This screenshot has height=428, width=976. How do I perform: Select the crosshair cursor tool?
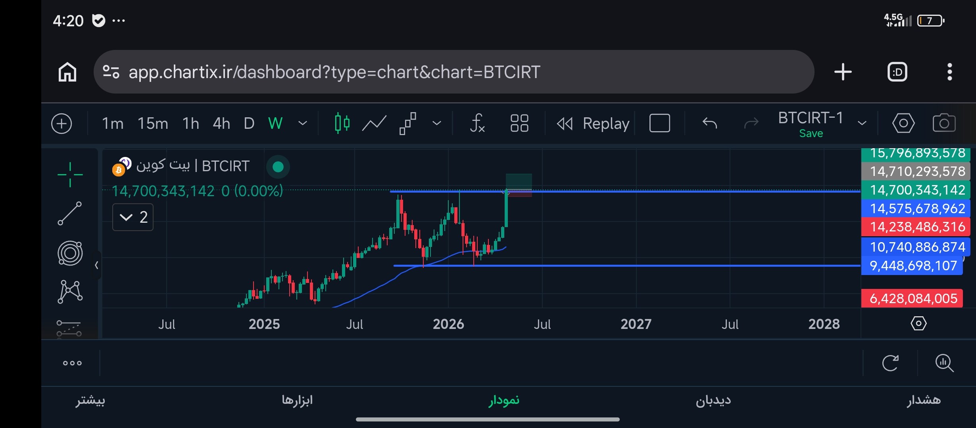[70, 174]
